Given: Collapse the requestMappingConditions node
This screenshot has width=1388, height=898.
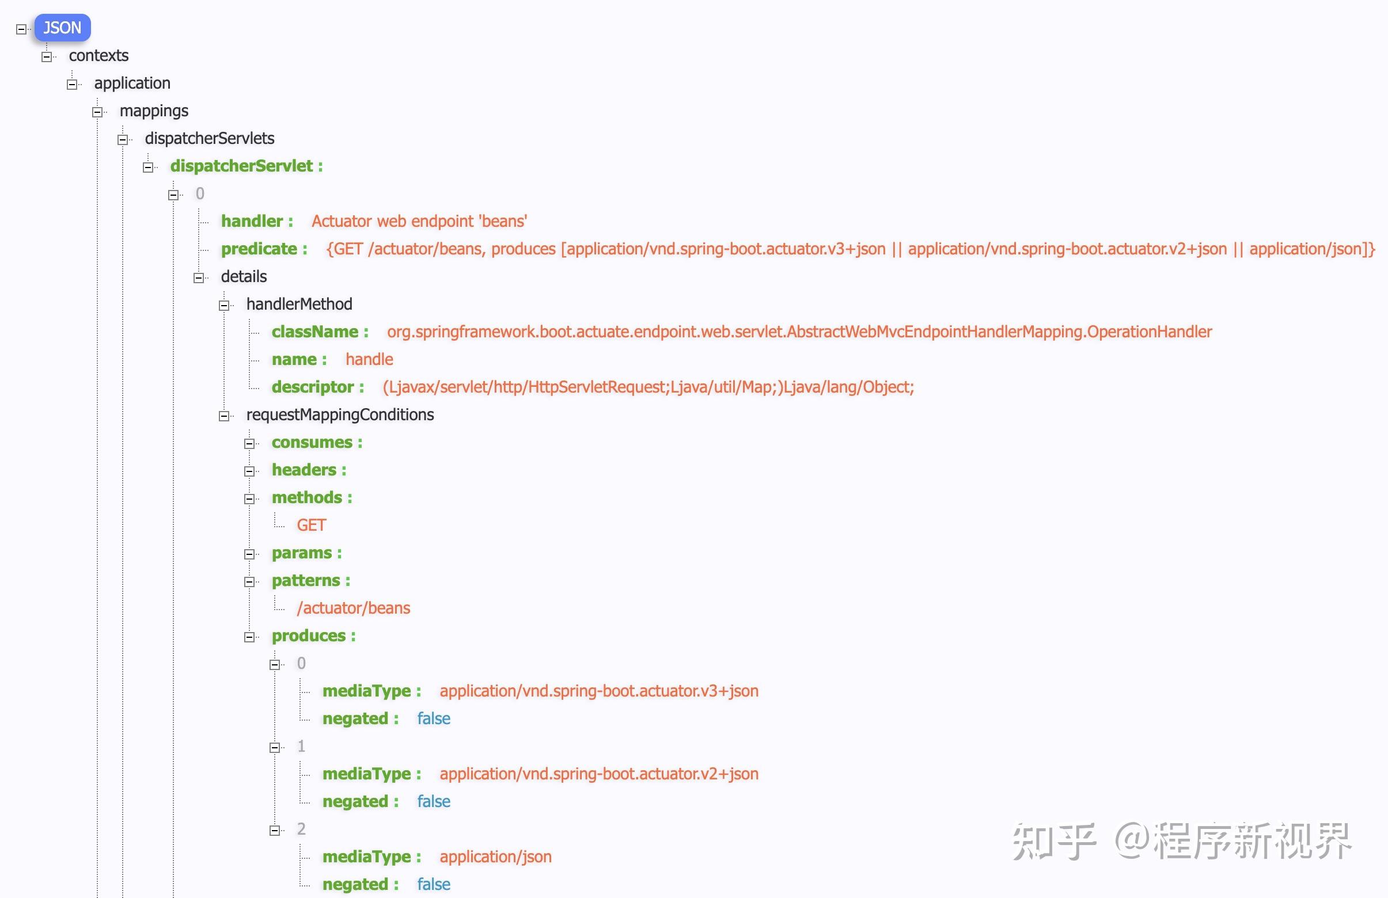Looking at the screenshot, I should click(x=225, y=416).
